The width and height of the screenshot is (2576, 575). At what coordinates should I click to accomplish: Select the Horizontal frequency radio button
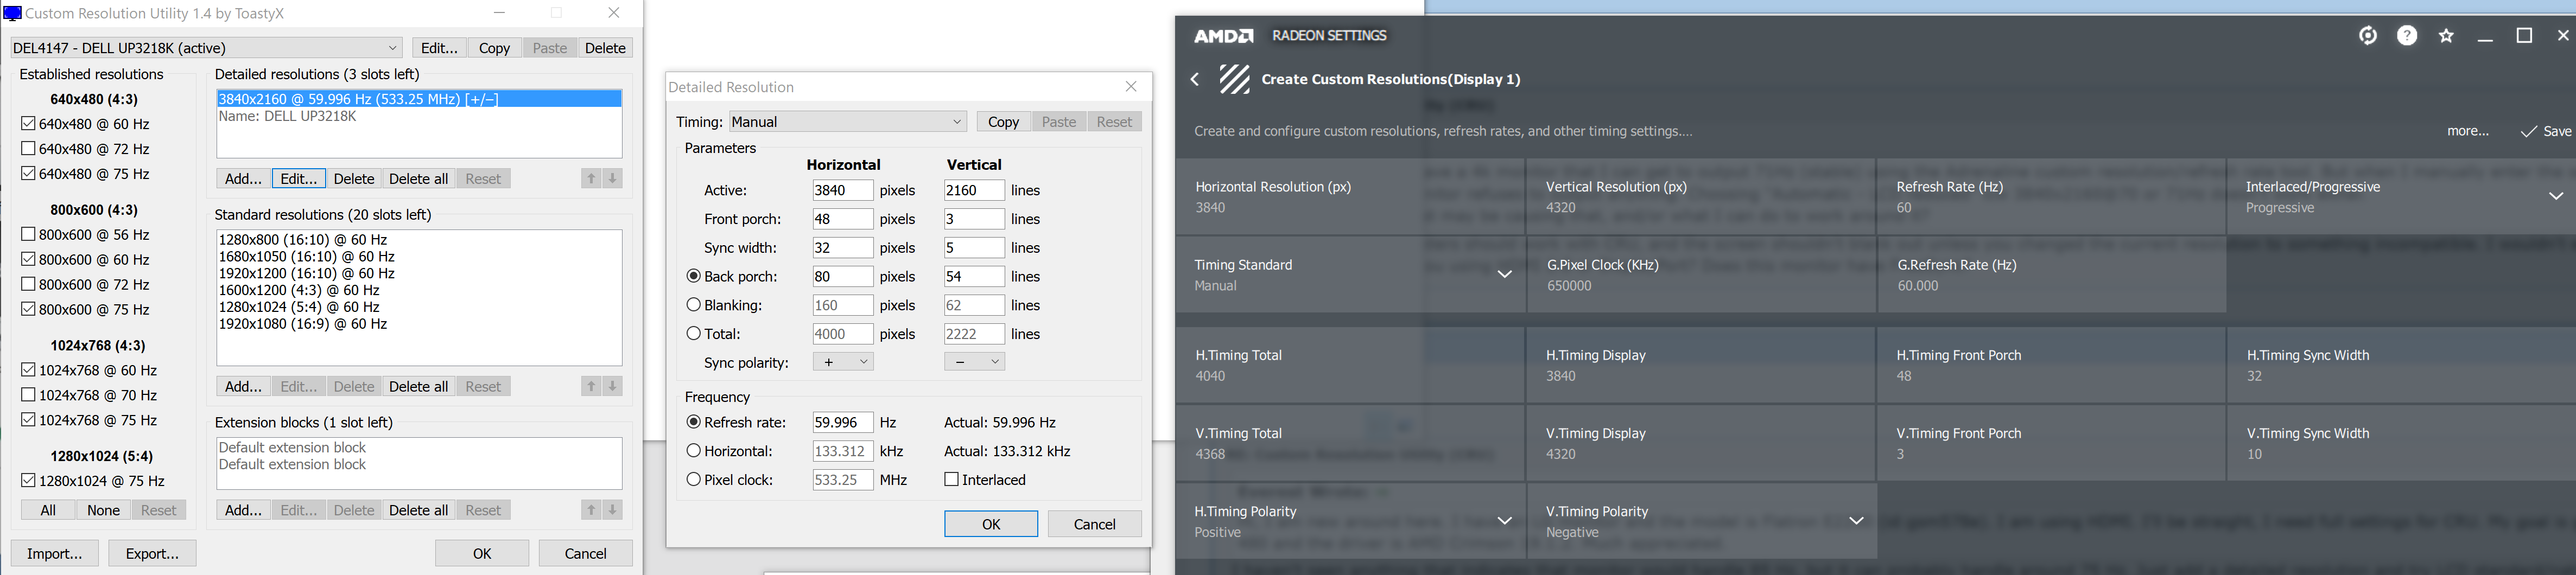[x=693, y=451]
